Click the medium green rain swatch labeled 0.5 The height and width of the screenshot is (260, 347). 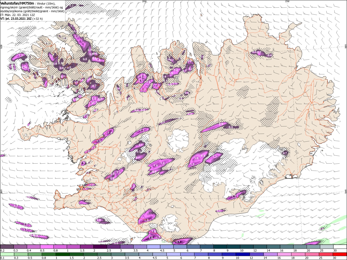pos(34,254)
